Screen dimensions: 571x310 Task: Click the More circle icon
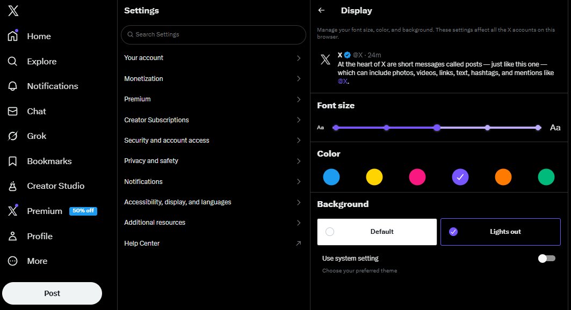click(x=12, y=261)
